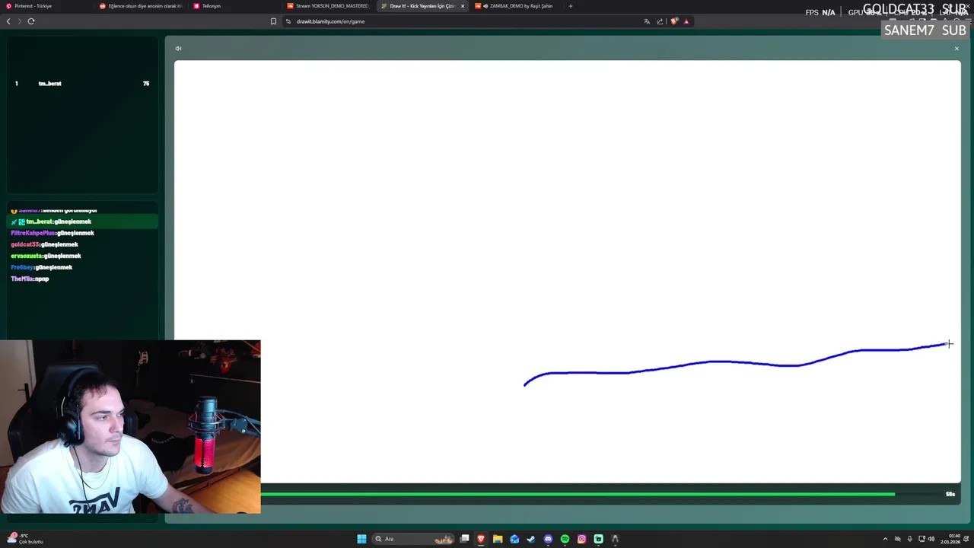The height and width of the screenshot is (548, 974).
Task: Click the Brave Rewards triangle icon
Action: [x=686, y=21]
